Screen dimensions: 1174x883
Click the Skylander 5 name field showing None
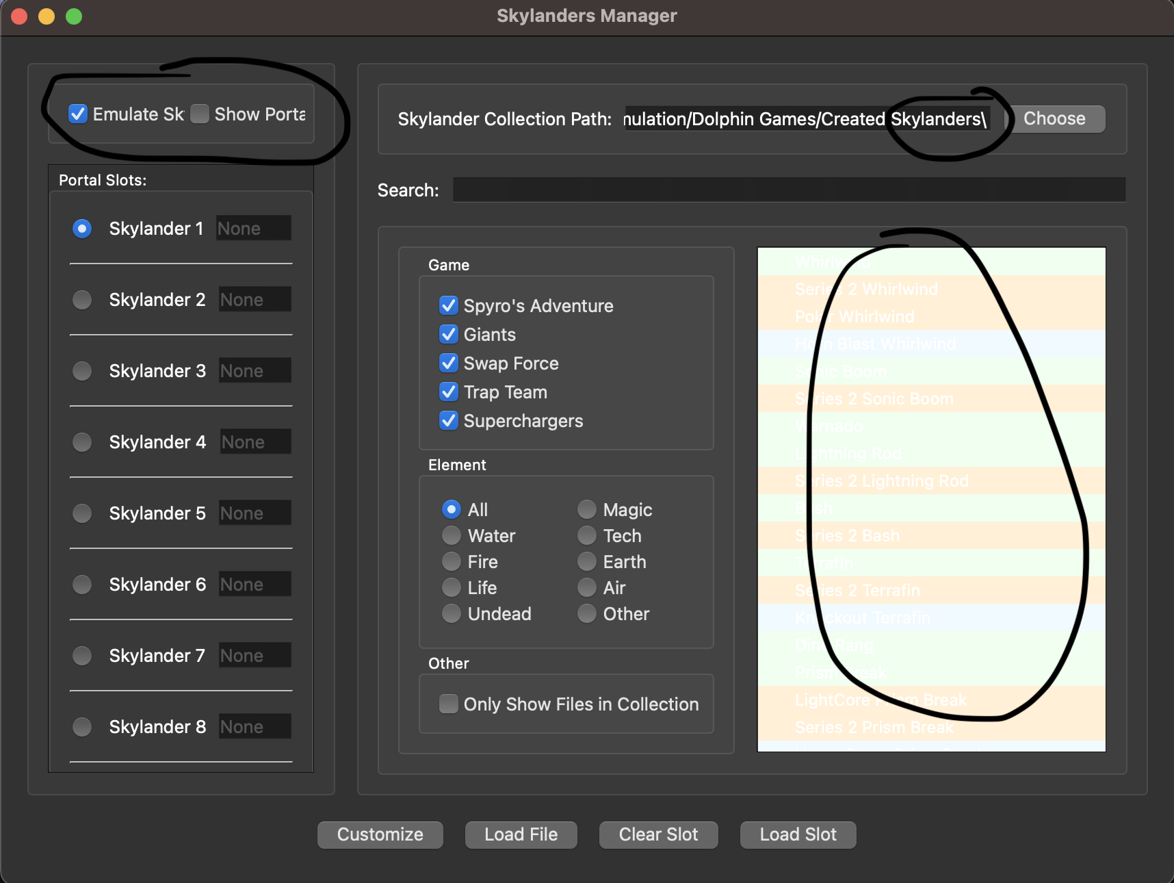(255, 513)
